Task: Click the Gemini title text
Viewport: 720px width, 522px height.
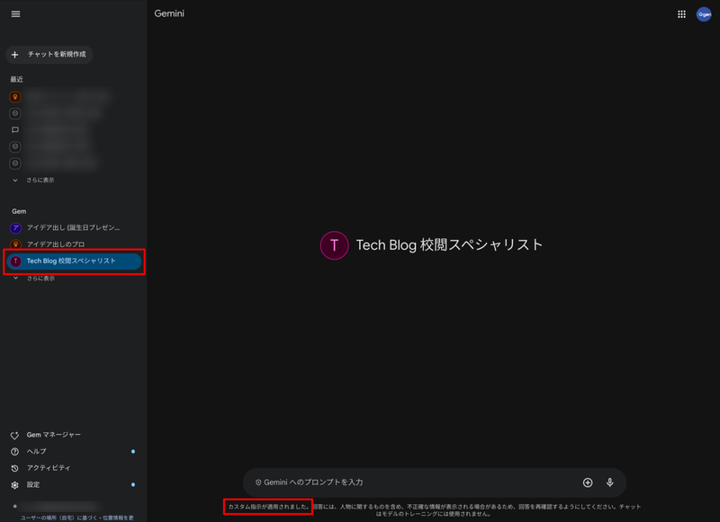Action: pos(169,13)
